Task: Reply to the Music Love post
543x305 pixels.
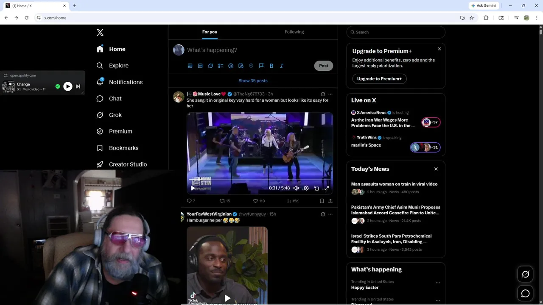Action: (191, 201)
